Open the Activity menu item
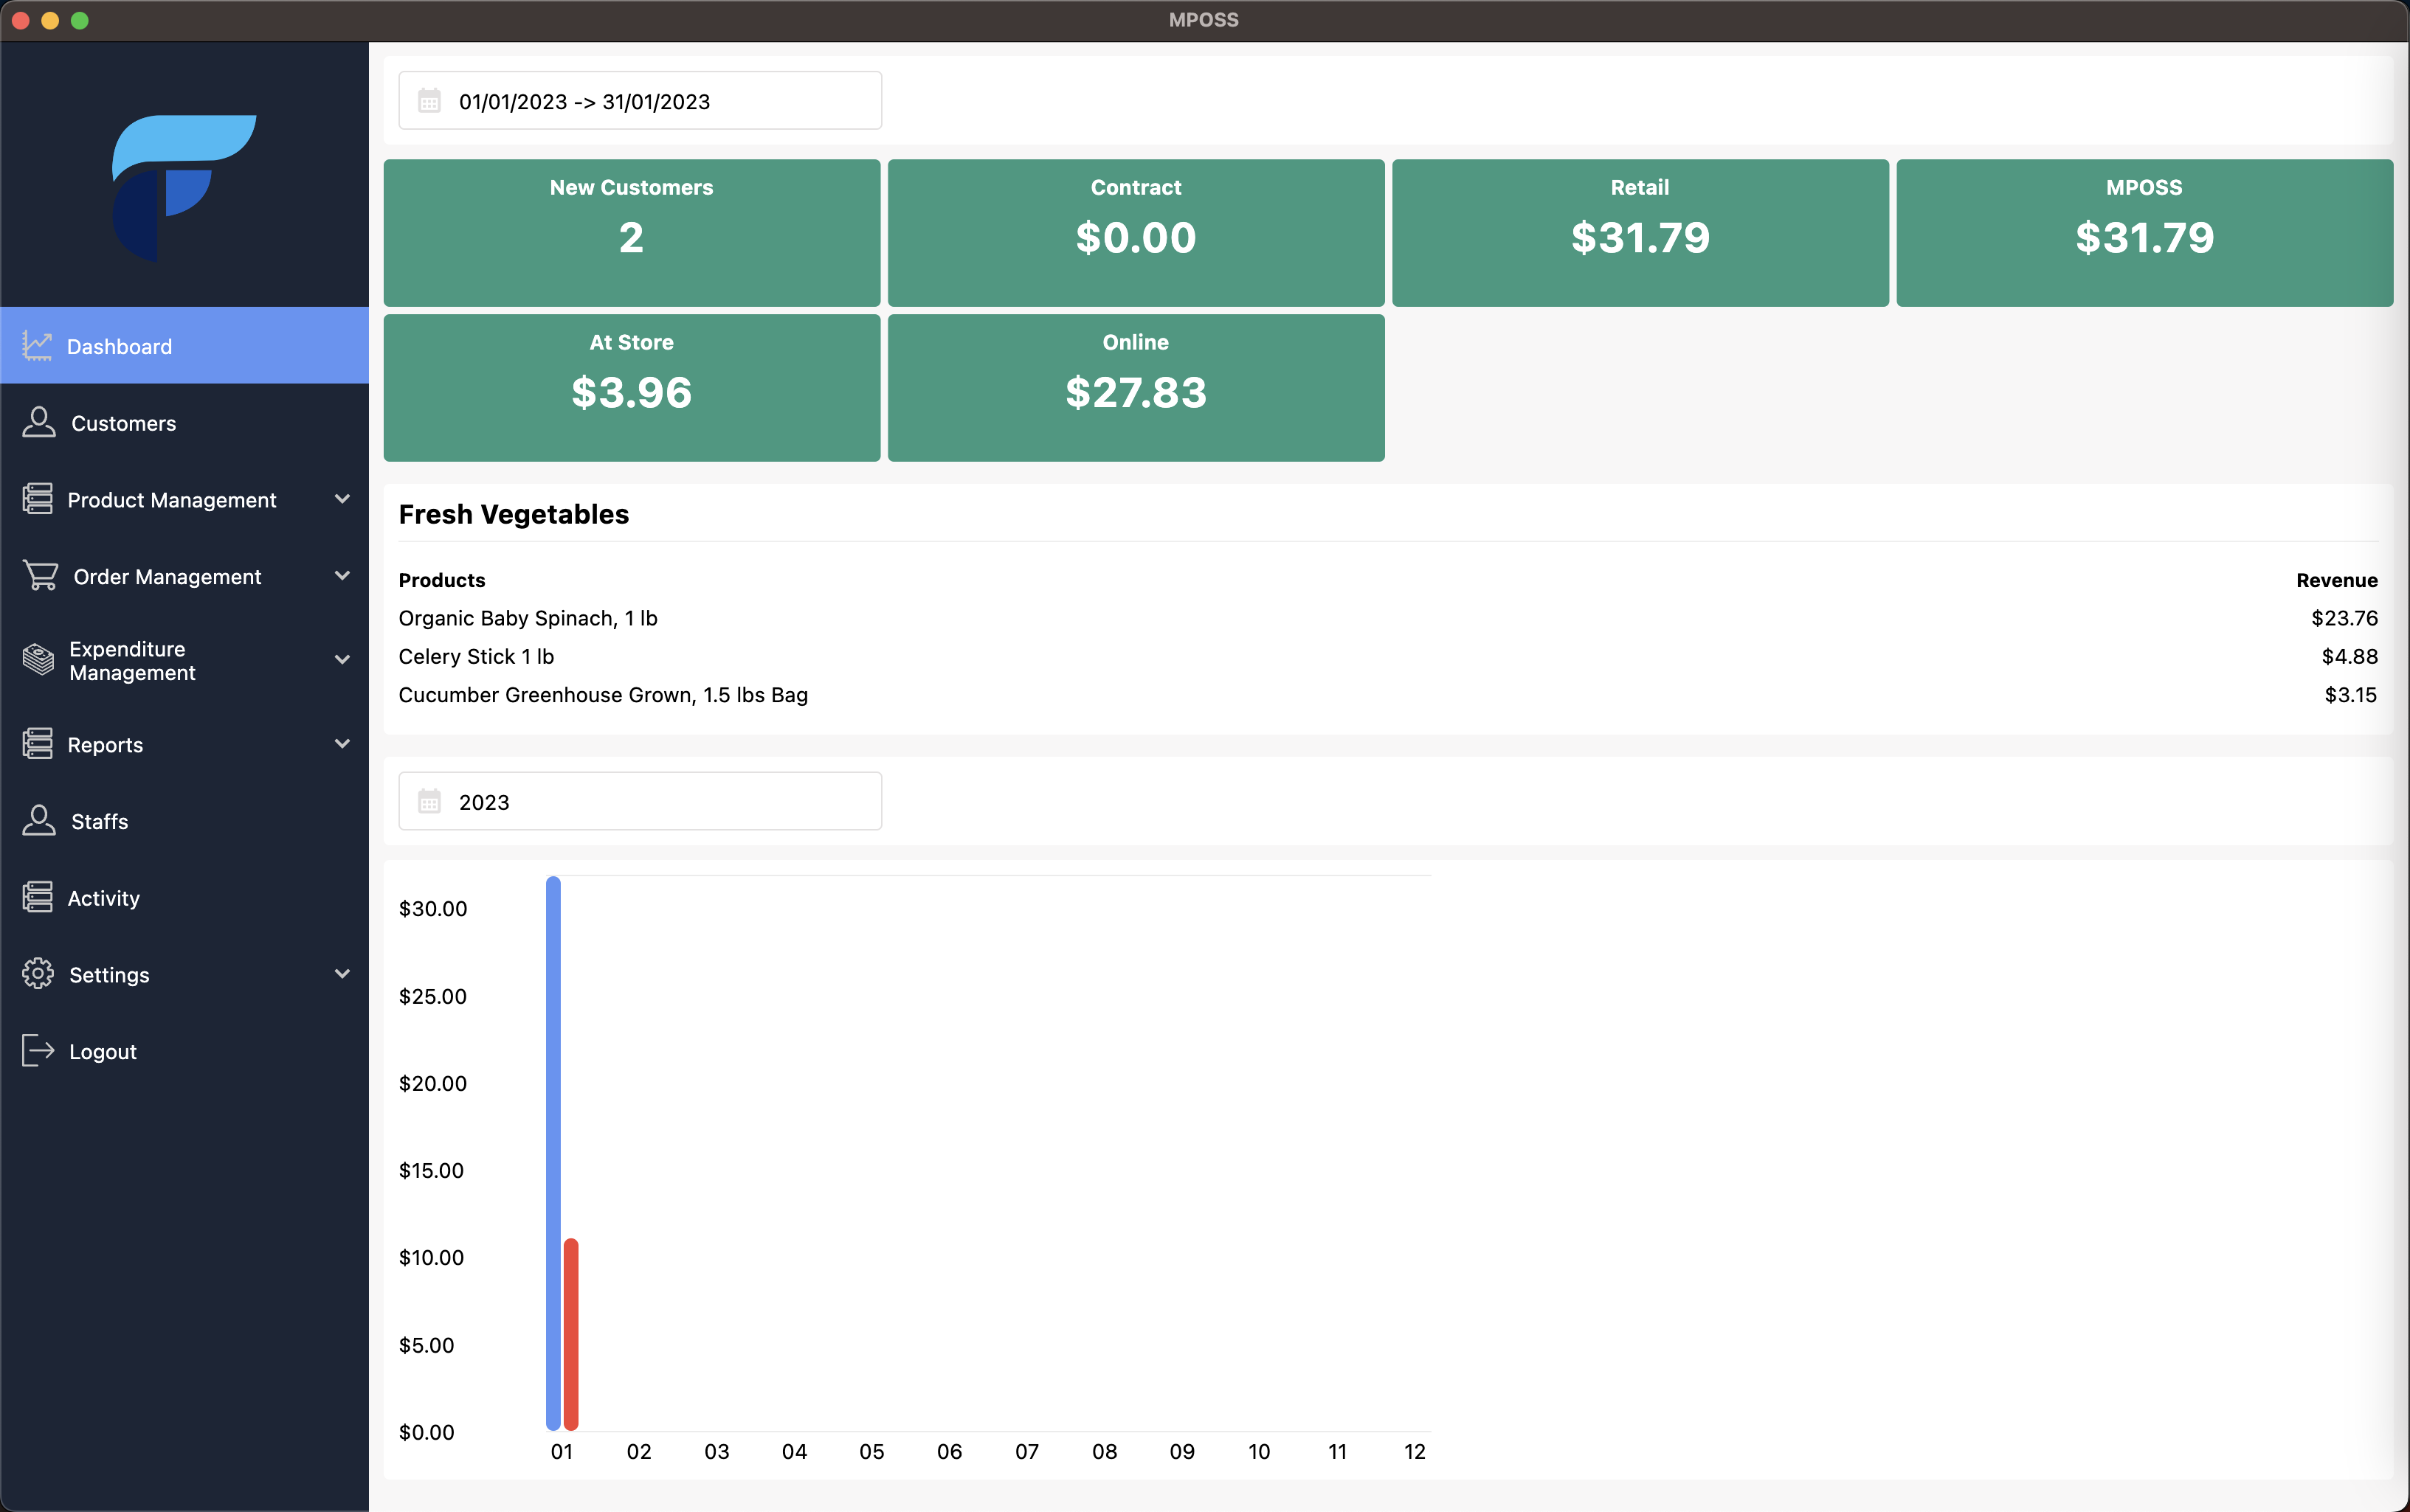This screenshot has height=1512, width=2410. (x=103, y=898)
